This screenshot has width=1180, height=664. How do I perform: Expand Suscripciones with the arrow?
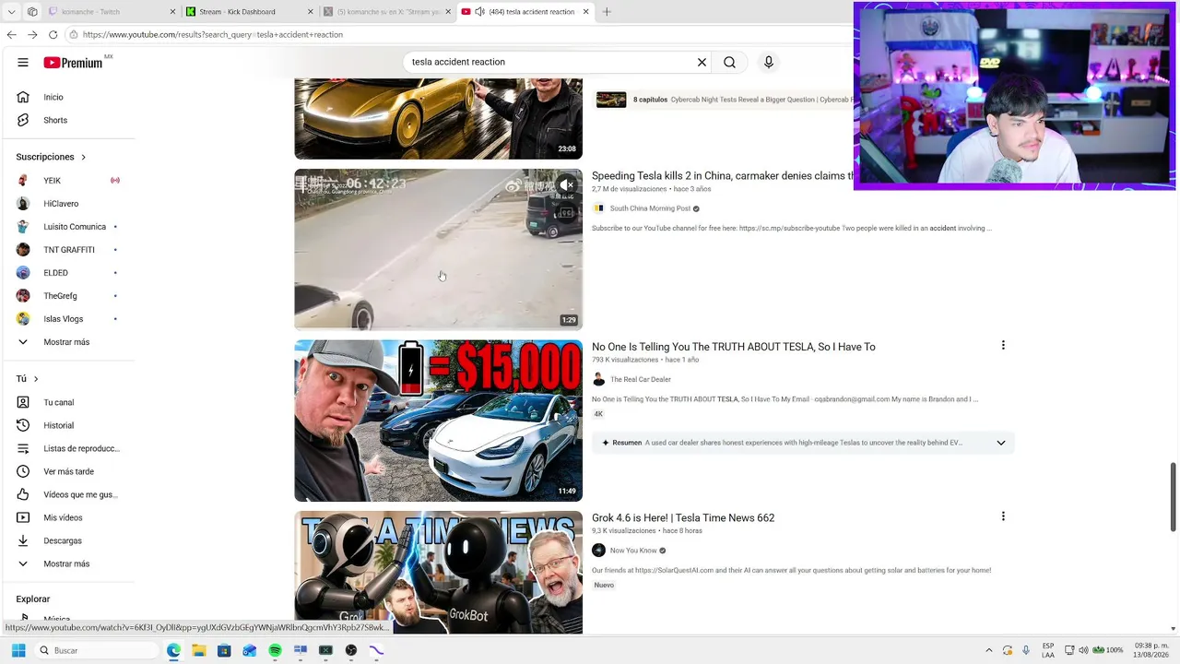click(82, 158)
